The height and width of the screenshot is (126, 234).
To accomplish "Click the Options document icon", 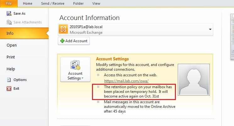I will click(9, 80).
